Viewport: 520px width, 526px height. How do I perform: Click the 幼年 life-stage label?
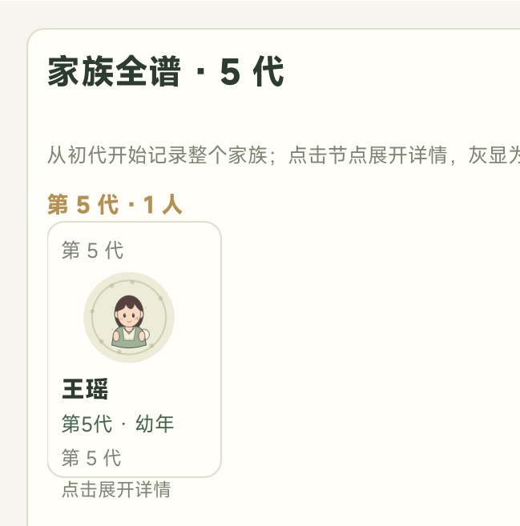point(155,424)
